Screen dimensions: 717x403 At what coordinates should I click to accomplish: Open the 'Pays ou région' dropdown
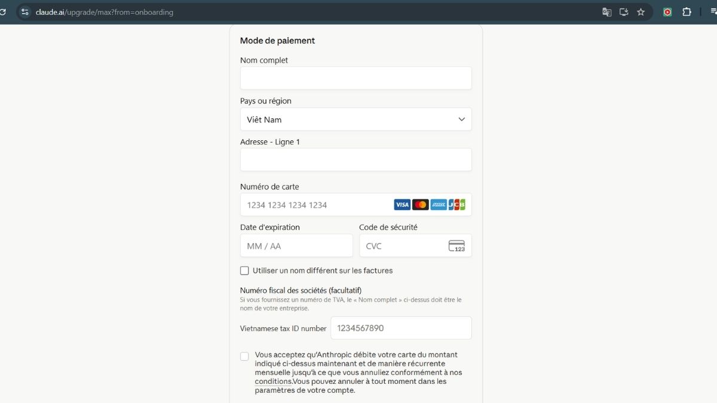point(356,119)
